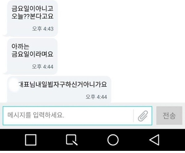
Task: Click the 오후 4:44 timestamp in the last message
Action: 96,97
